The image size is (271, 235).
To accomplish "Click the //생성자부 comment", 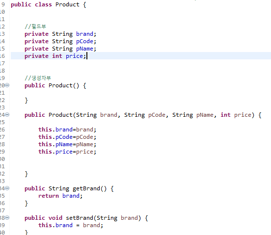I will [x=38, y=78].
